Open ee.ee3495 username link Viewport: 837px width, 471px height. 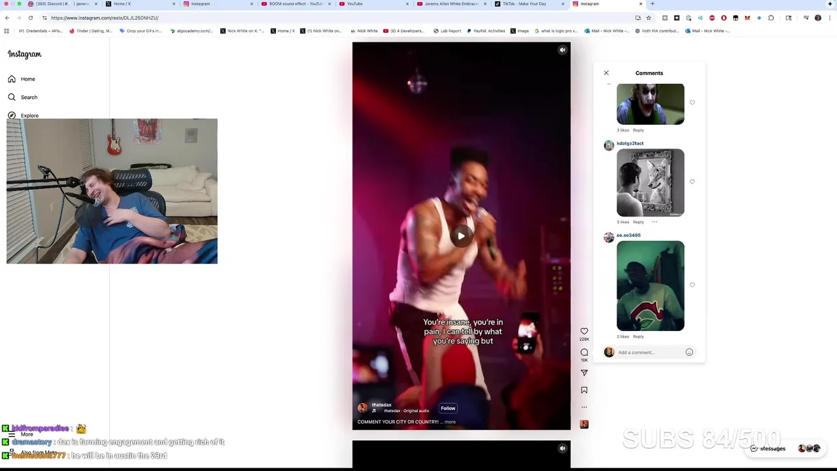(628, 235)
